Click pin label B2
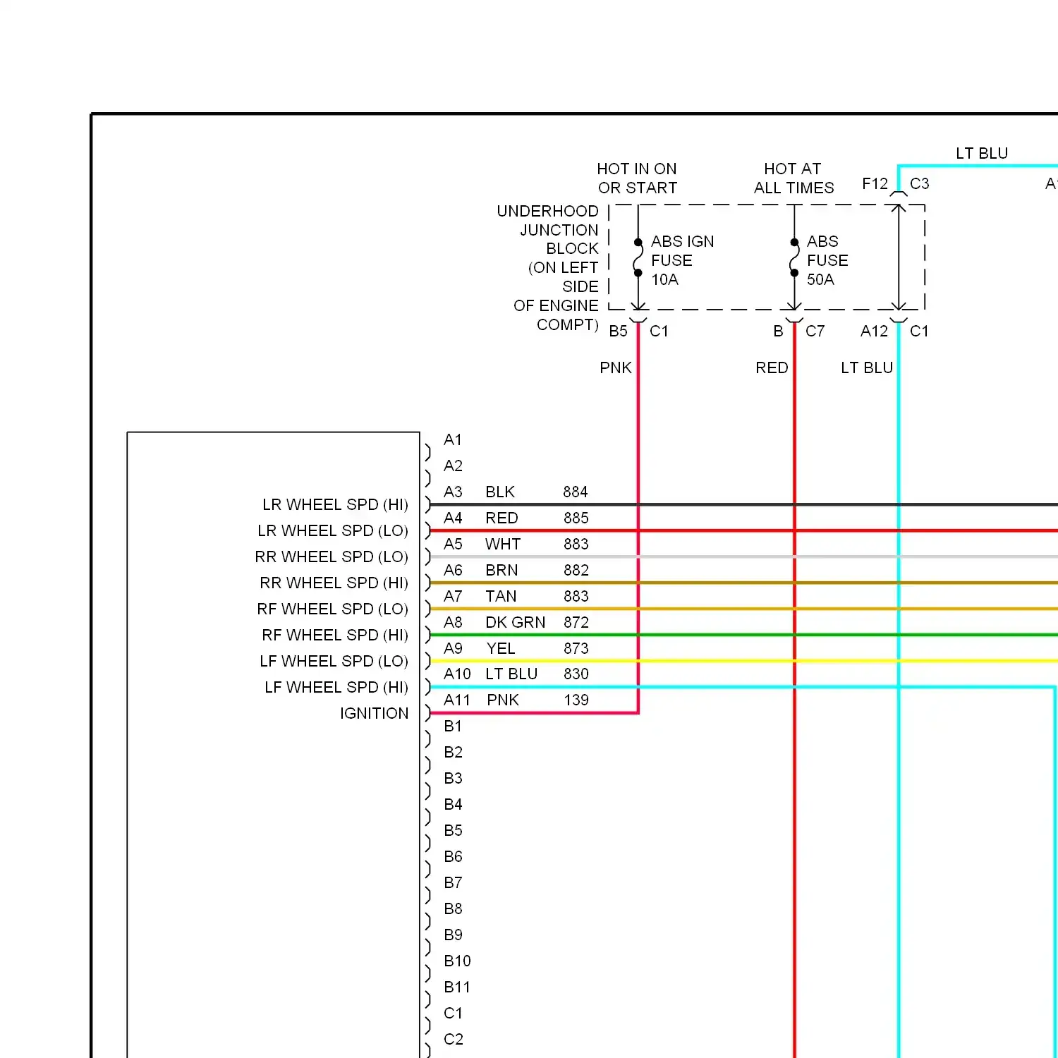This screenshot has height=1058, width=1058. [453, 753]
